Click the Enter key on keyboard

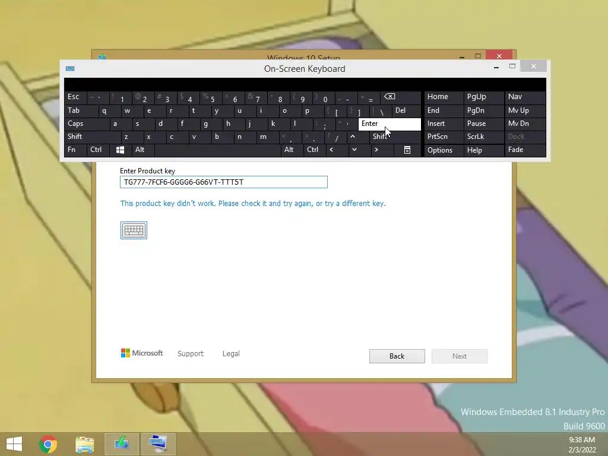(x=389, y=124)
